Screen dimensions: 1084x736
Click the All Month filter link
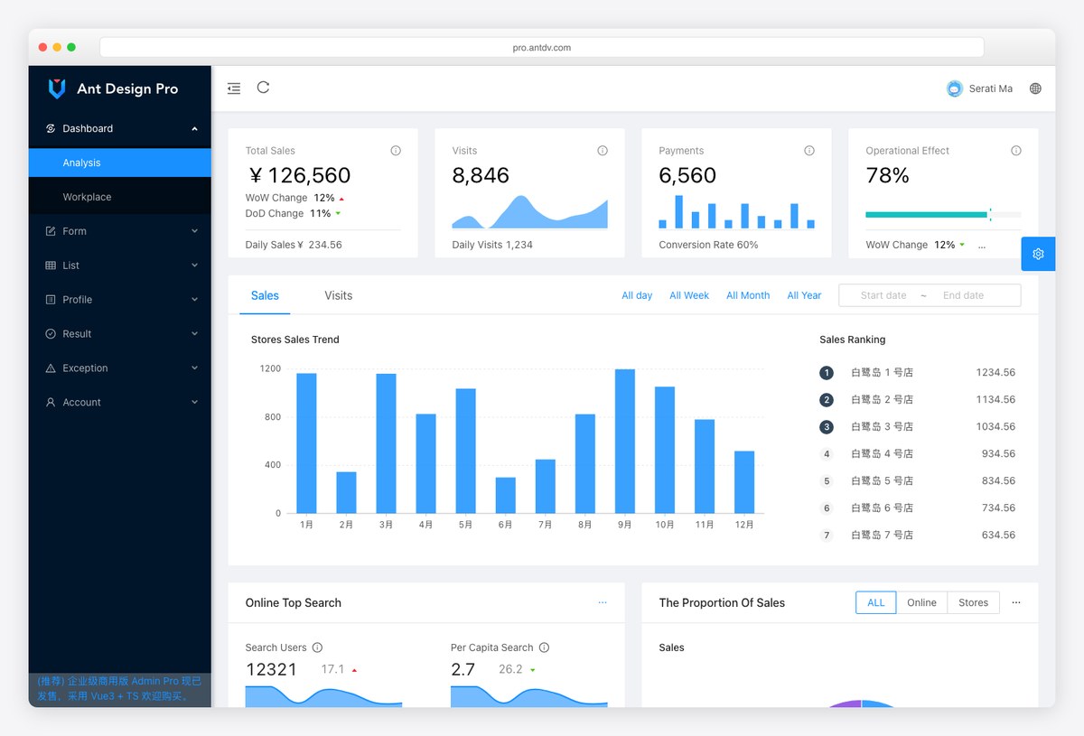coord(748,295)
